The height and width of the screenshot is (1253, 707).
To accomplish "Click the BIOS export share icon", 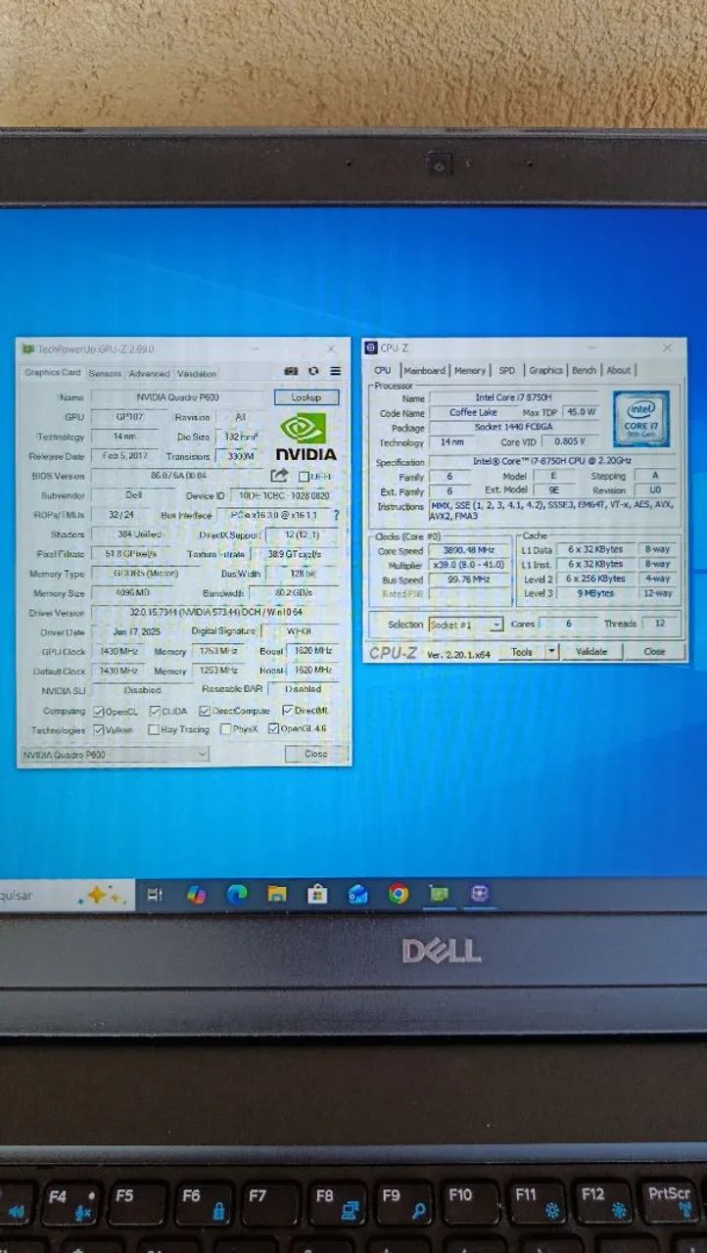I will (279, 476).
